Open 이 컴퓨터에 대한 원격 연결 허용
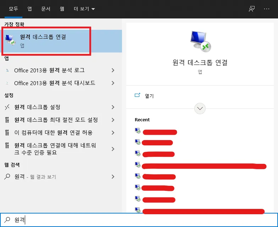Viewport: 278px width, 227px height. point(61,133)
